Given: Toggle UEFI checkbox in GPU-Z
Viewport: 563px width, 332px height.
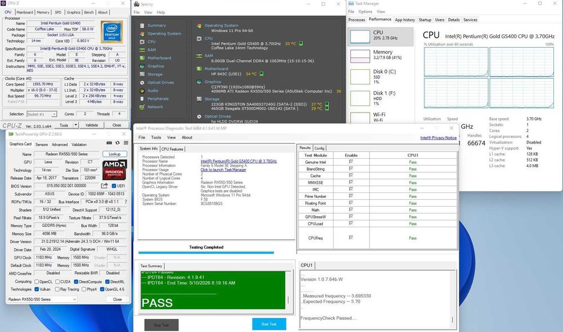Looking at the screenshot, I should pyautogui.click(x=114, y=186).
